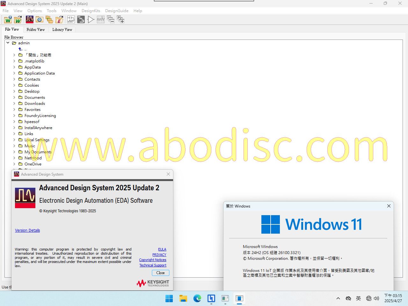Expand the .matplotlib folder
The image size is (408, 306).
(14, 61)
